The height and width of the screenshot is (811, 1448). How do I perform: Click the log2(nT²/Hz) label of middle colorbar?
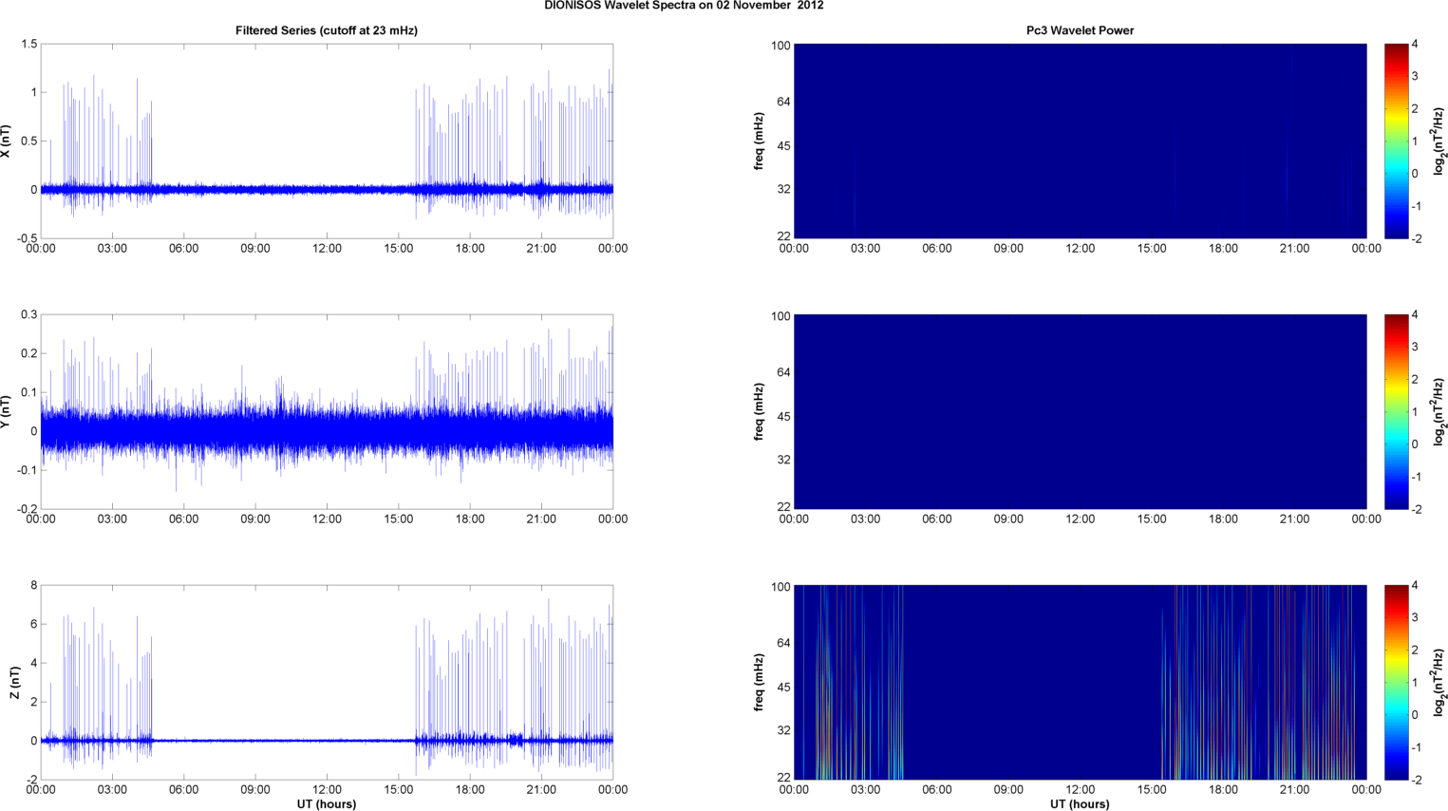1439,411
